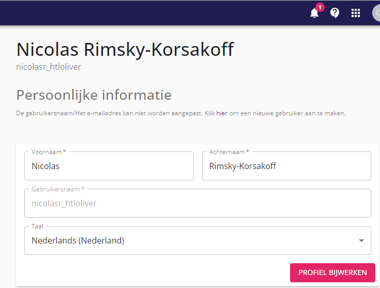
Task: Focus the Achternaam field with Rimsky-Korsakoff
Action: pyautogui.click(x=286, y=166)
